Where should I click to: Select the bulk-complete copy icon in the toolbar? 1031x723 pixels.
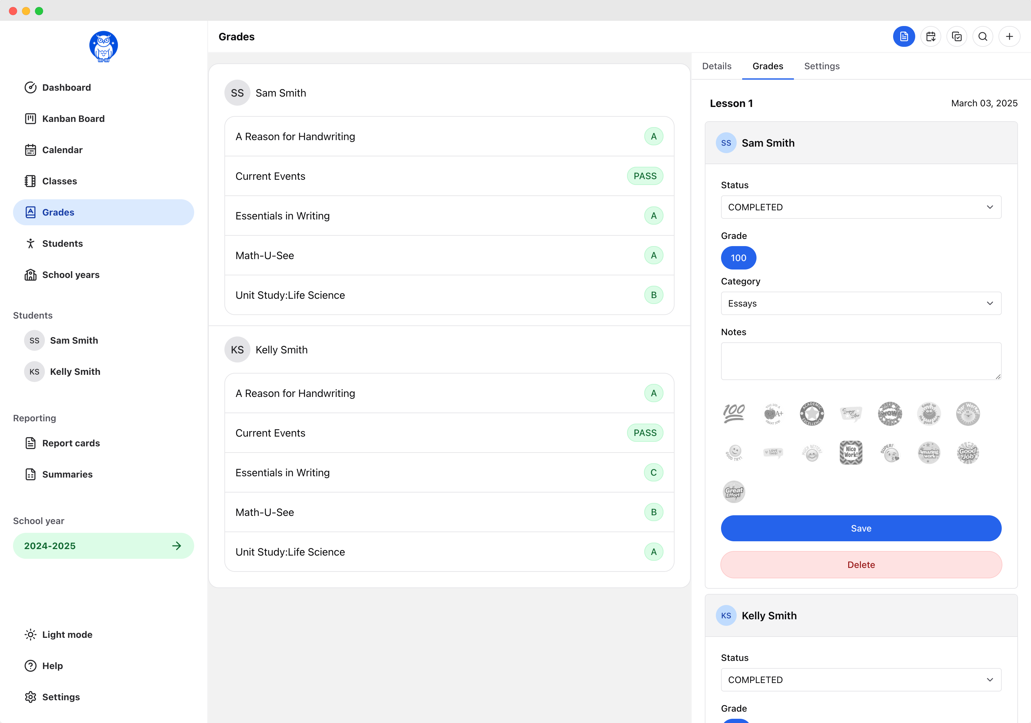click(x=957, y=36)
